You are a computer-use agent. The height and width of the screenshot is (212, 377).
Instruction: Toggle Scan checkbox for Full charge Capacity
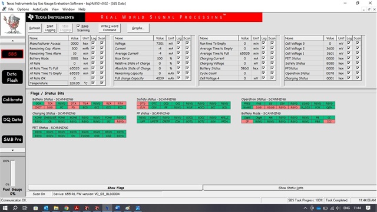[x=187, y=78]
